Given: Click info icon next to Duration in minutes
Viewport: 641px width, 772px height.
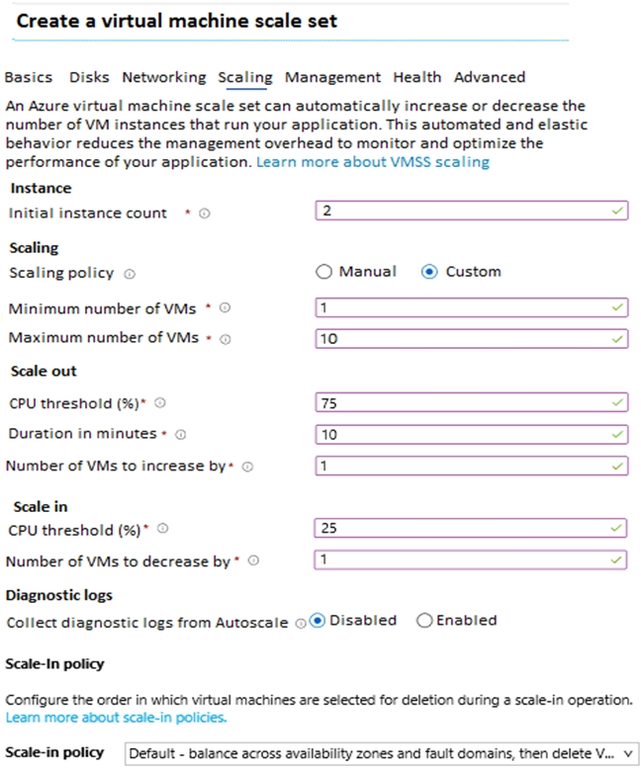Looking at the screenshot, I should pos(181,435).
